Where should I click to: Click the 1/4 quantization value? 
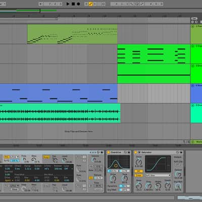click(x=186, y=142)
